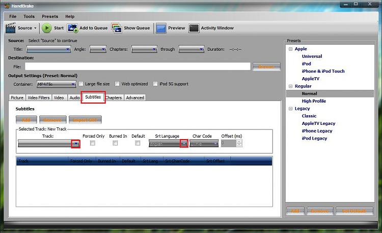The width and height of the screenshot is (382, 233).
Task: Click the Preview monitor icon
Action: click(161, 28)
